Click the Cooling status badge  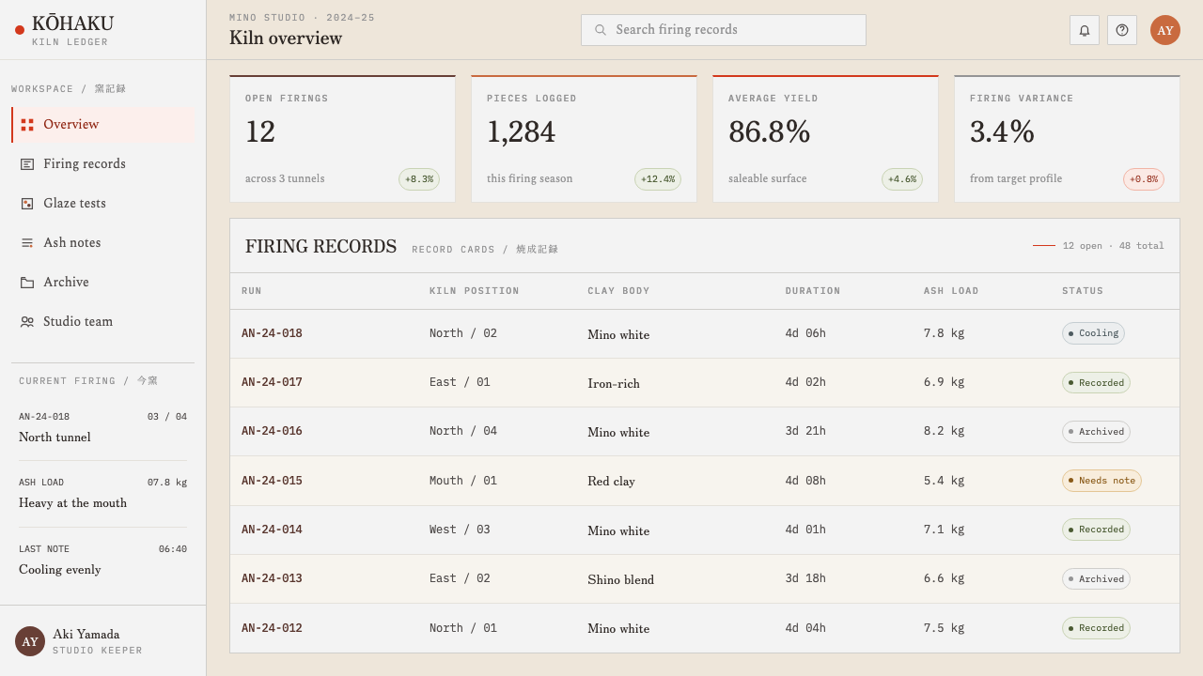coord(1093,333)
